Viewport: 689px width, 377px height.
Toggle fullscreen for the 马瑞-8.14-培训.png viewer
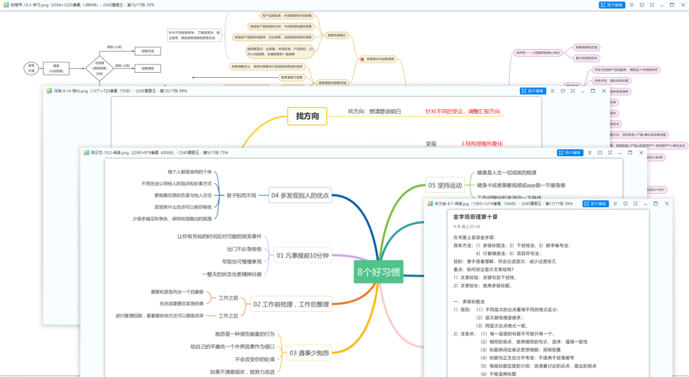572,91
